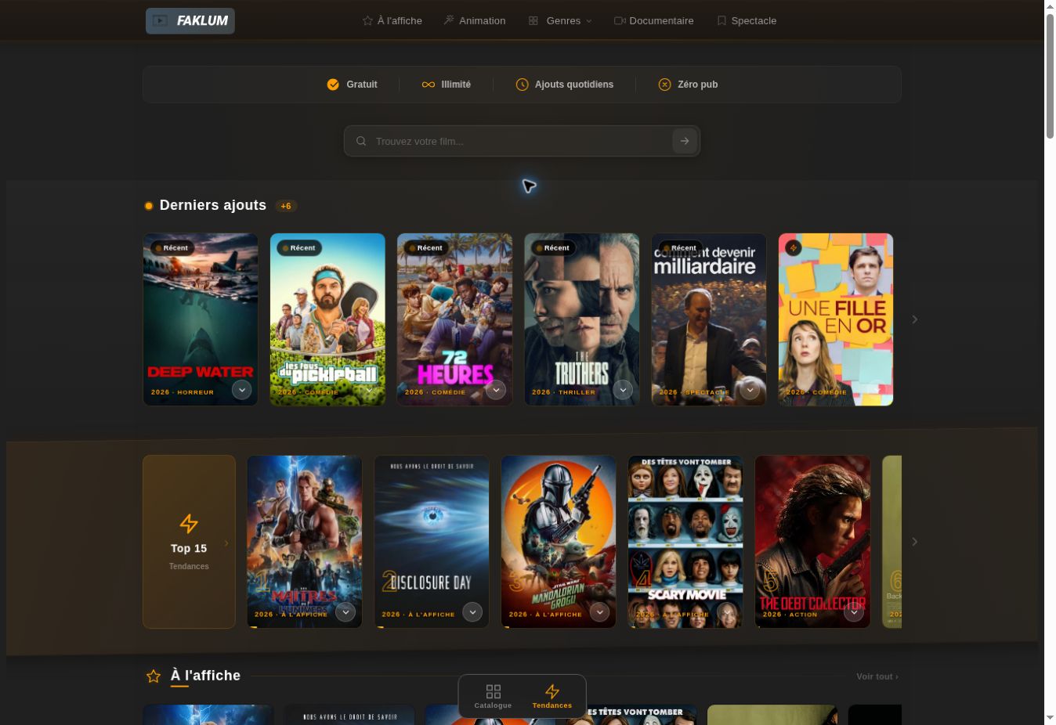Click the magnifier icon in the search bar
The height and width of the screenshot is (725, 1056).
pos(361,141)
